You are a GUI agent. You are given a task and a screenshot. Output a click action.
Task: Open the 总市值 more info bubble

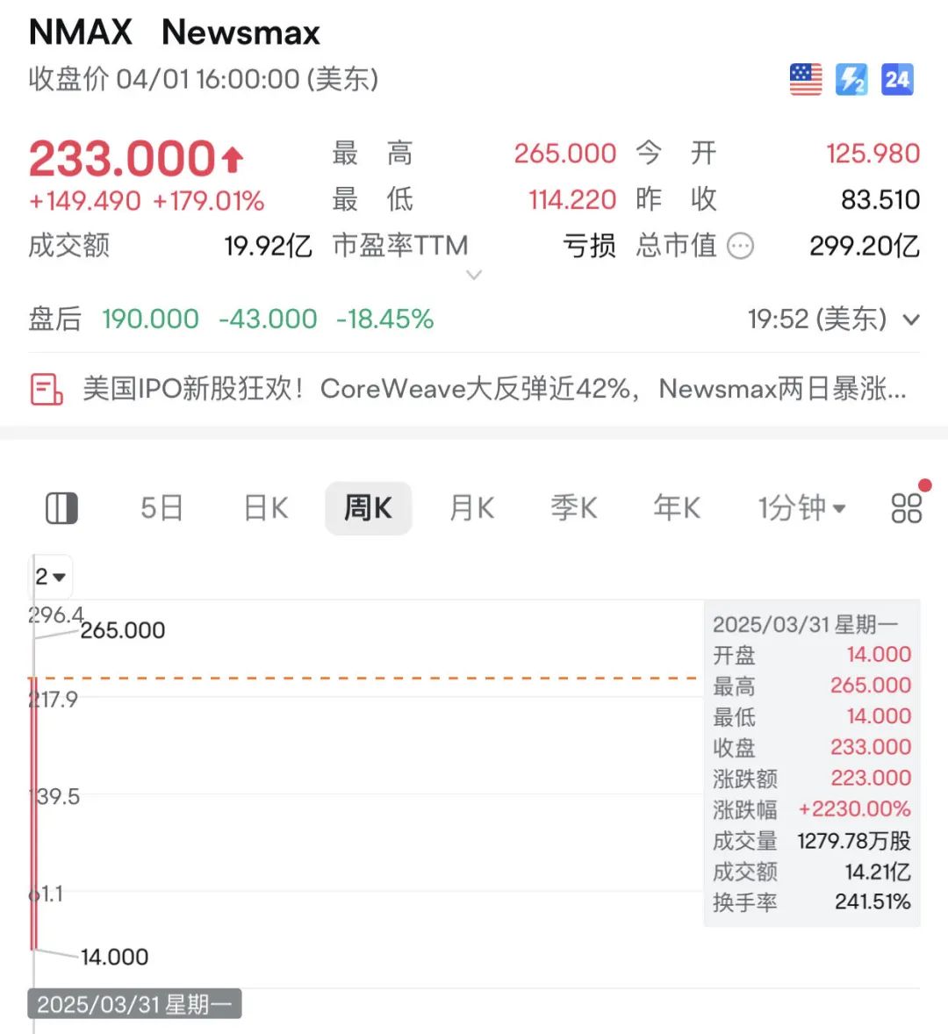coord(740,246)
